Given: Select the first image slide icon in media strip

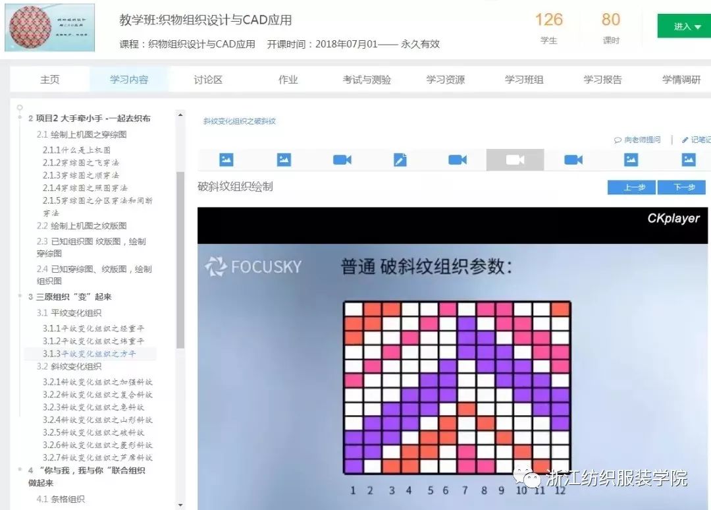Looking at the screenshot, I should pos(226,159).
